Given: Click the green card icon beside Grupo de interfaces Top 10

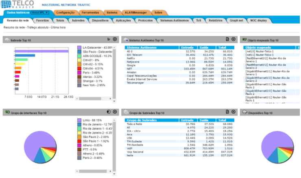Looking at the screenshot, I should pos(7,112).
